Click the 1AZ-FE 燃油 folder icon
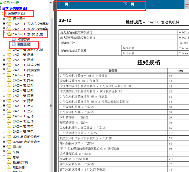Screen dimensions: 189x172 [9, 55]
